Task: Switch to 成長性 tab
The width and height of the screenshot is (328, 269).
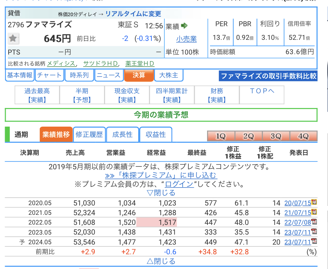Action: click(x=123, y=134)
